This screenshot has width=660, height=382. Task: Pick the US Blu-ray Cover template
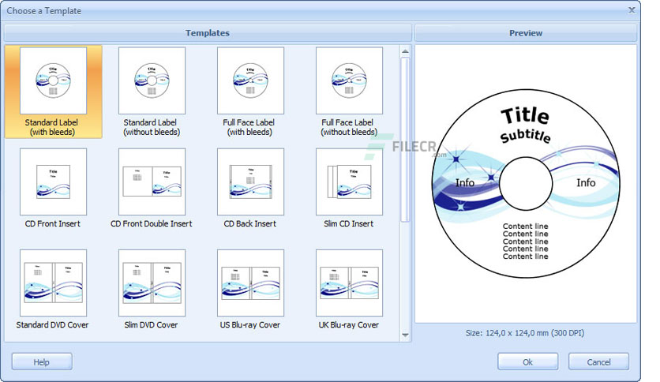point(250,290)
